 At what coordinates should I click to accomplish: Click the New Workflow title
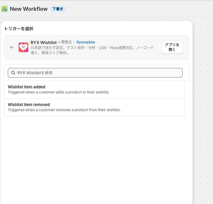29,9
